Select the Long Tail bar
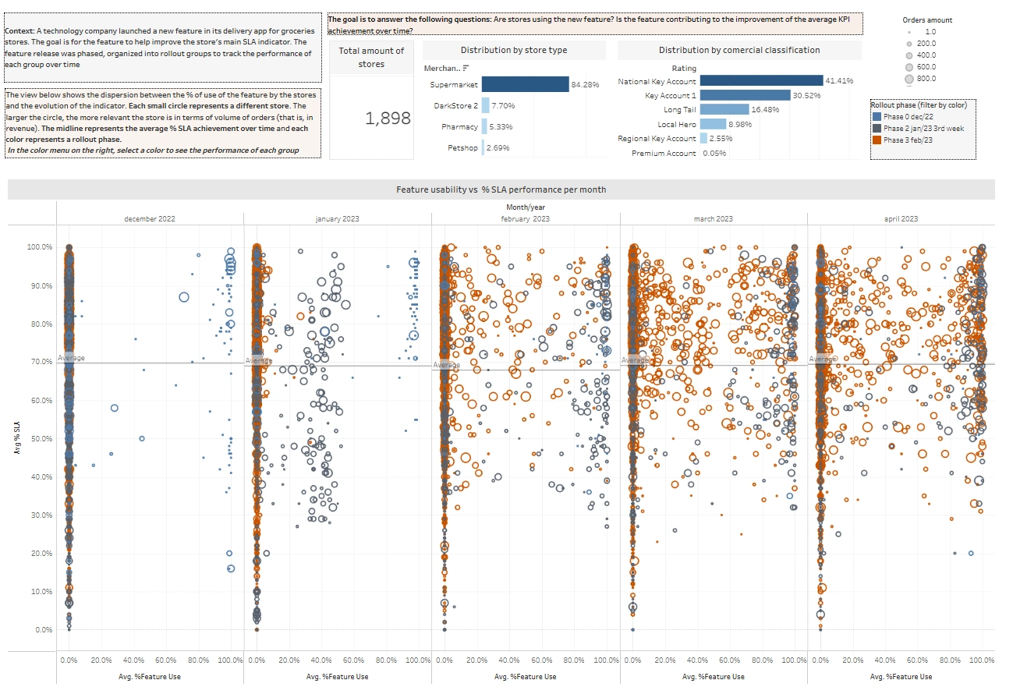The image size is (1013, 687). (x=724, y=109)
